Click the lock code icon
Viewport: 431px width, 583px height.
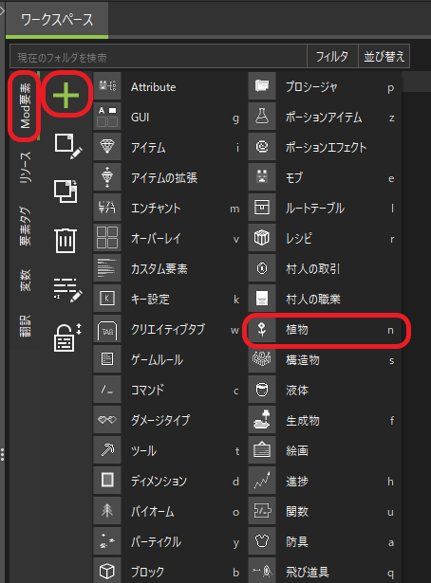click(x=67, y=337)
